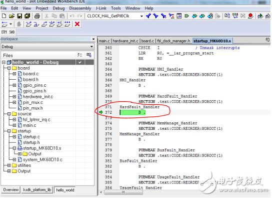Viewport: 272px width, 198px height.
Task: Click the Break hand icon
Action: [19, 24]
